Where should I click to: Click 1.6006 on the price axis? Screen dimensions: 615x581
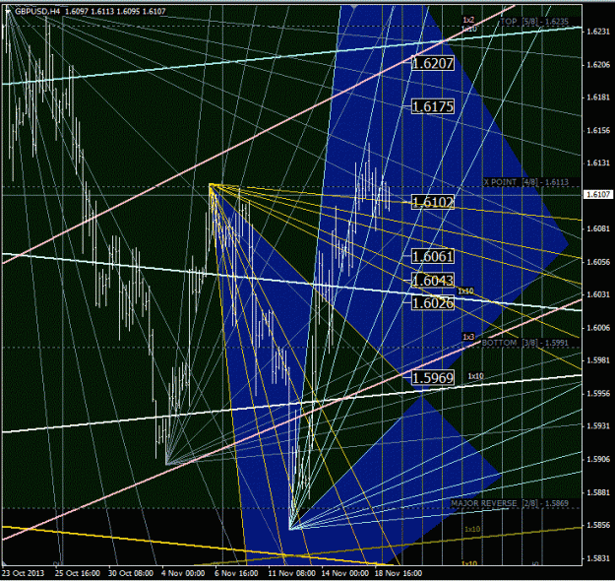point(598,327)
